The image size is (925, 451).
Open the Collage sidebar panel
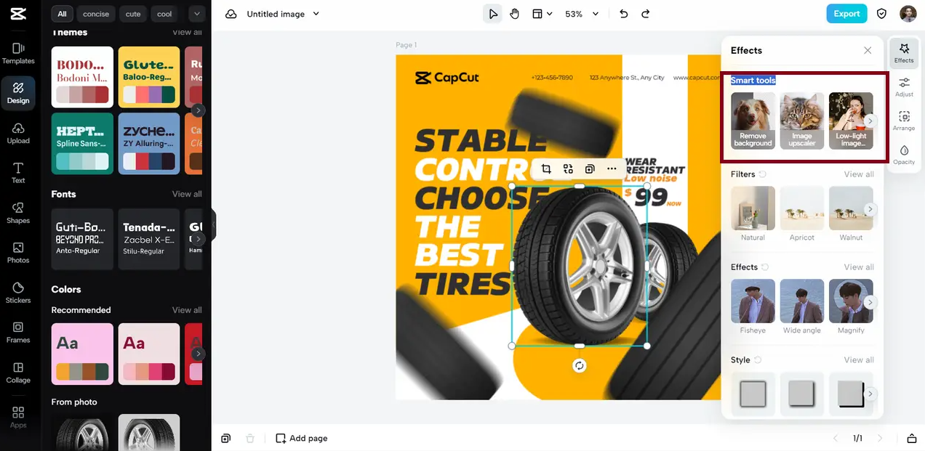(x=18, y=373)
